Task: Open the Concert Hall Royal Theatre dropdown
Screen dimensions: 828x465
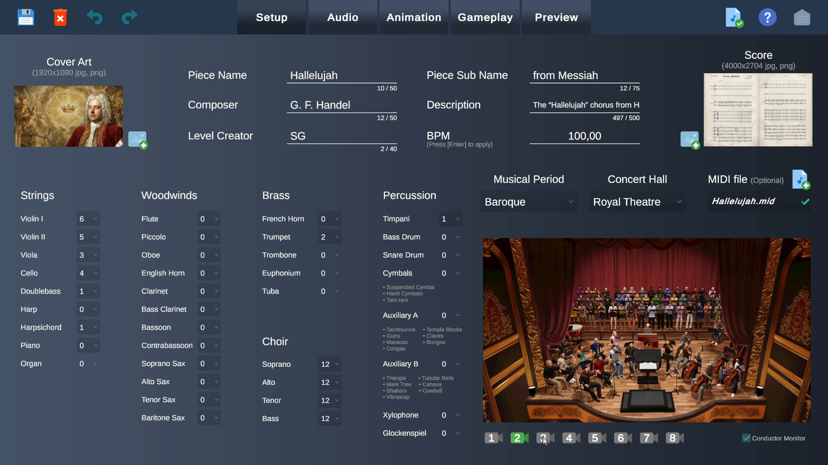Action: click(x=637, y=202)
